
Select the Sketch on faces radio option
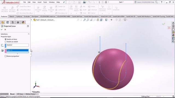pos(5,39)
